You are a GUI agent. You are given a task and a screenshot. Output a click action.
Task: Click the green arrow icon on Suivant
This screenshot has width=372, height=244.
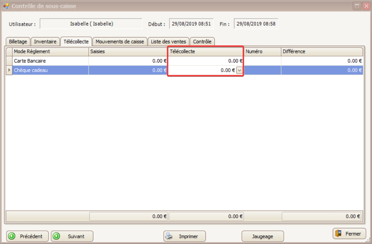[56, 236]
